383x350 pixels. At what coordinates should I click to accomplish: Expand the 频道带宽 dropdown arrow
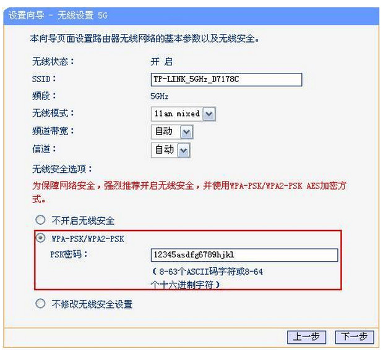[x=186, y=132]
